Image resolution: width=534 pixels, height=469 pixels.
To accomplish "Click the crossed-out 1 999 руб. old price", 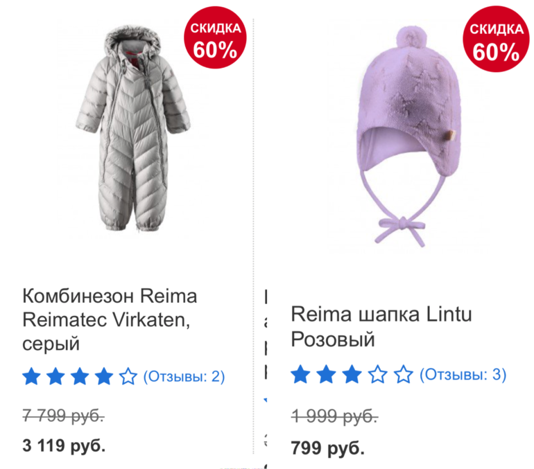I will (x=334, y=416).
